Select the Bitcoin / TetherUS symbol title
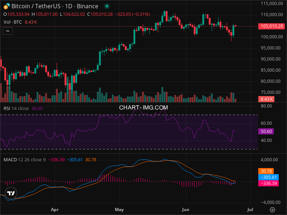 point(55,6)
